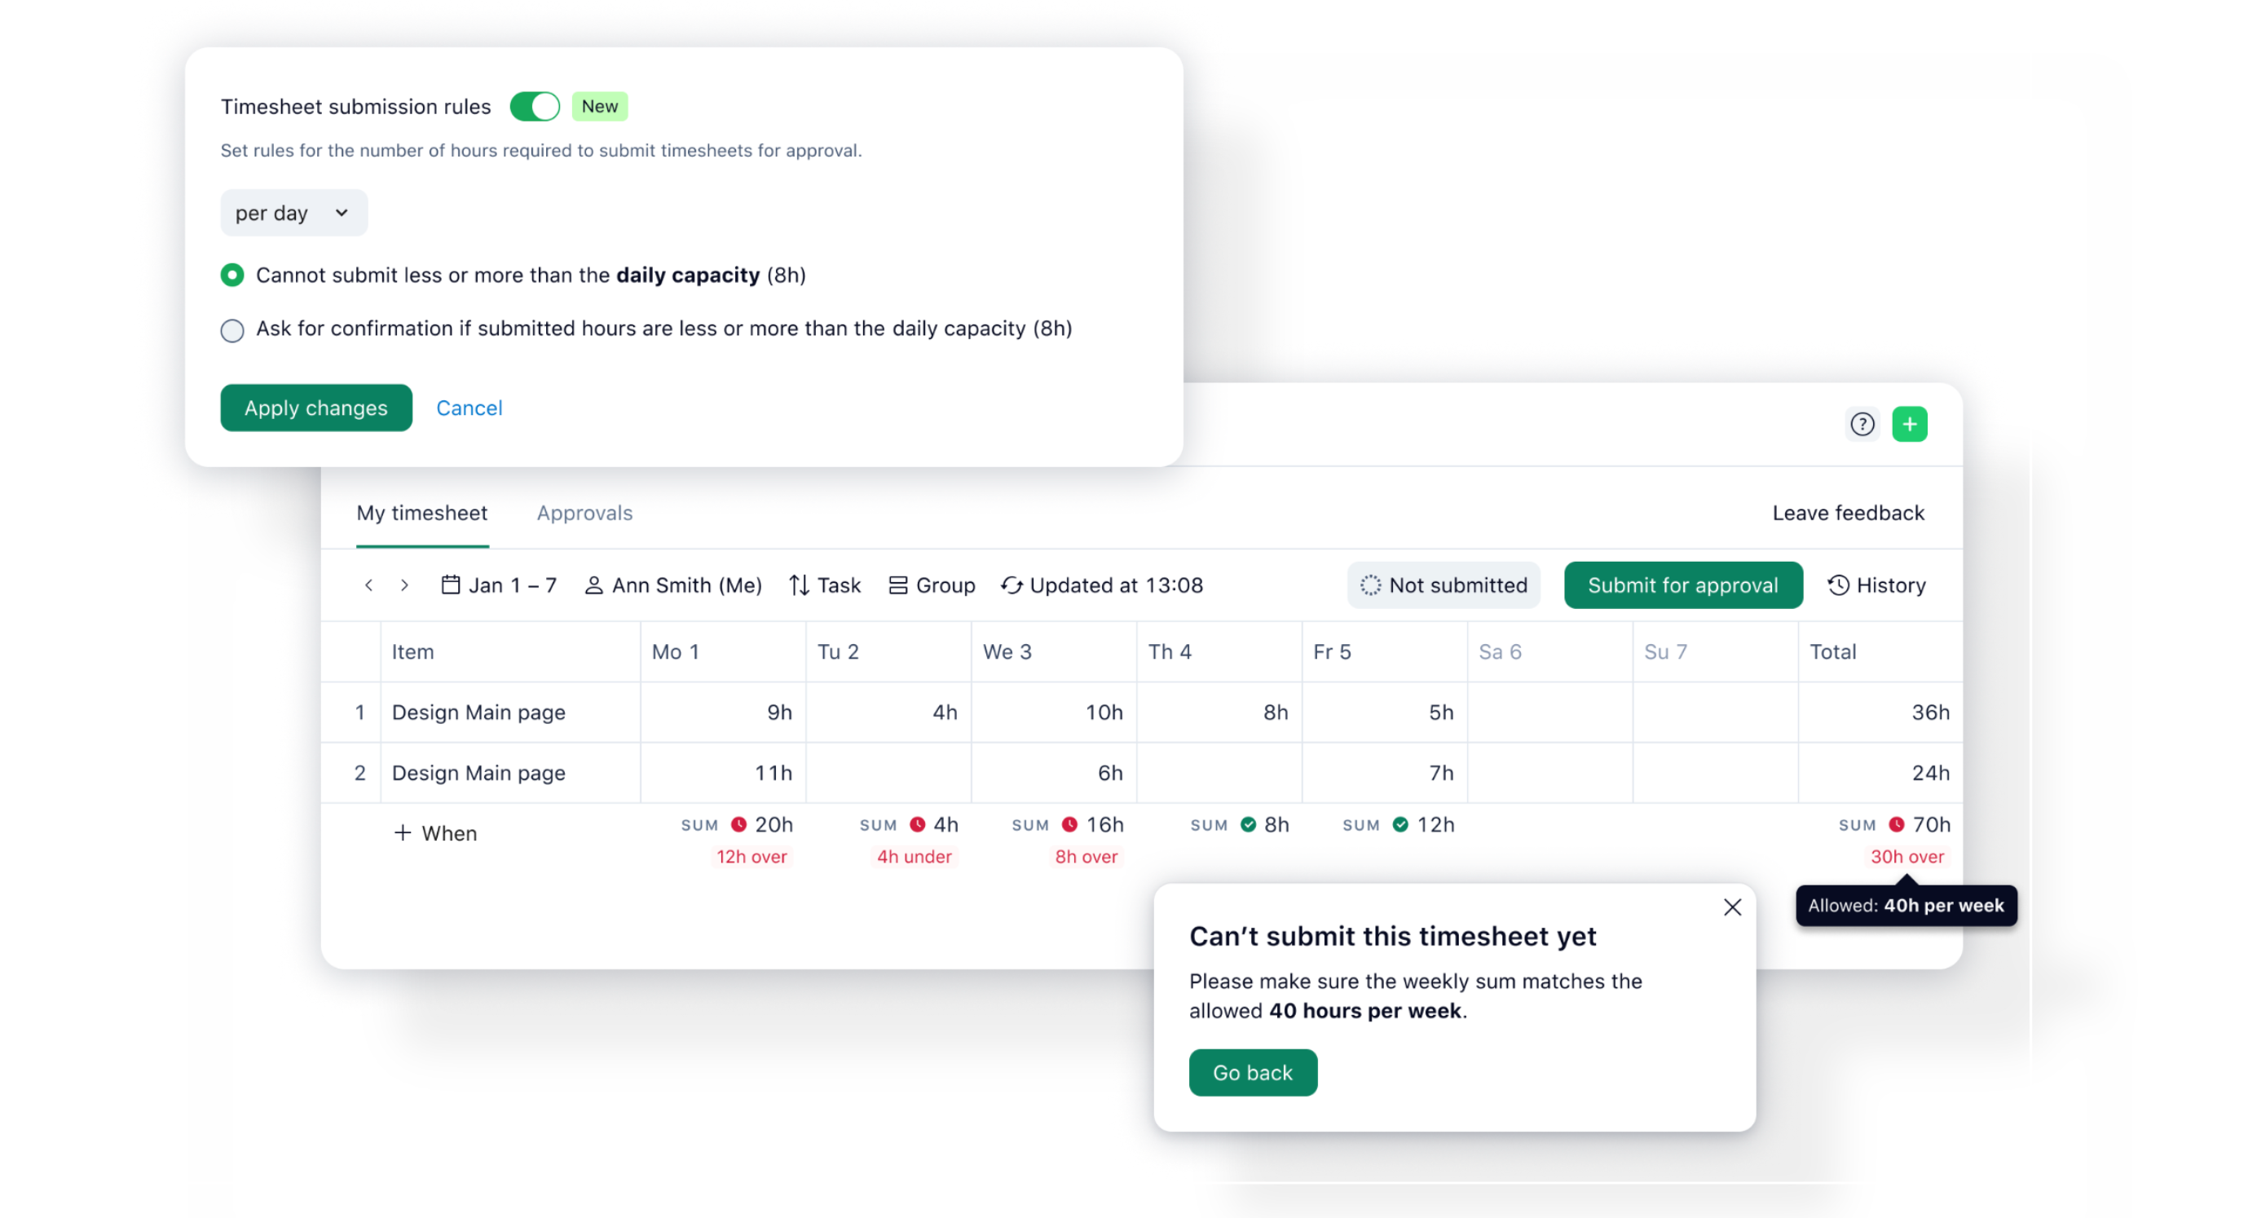The width and height of the screenshot is (2248, 1218).
Task: Open the Ann Smith (Me) user selector
Action: point(672,585)
